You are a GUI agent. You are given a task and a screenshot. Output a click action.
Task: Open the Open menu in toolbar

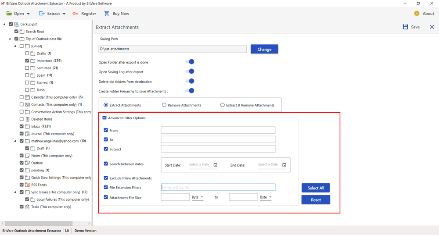coord(18,14)
